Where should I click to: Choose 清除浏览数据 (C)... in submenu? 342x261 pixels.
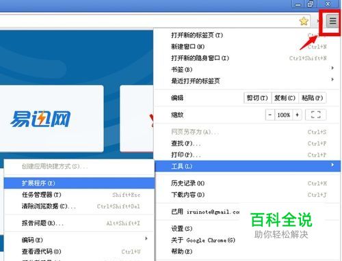(x=79, y=206)
